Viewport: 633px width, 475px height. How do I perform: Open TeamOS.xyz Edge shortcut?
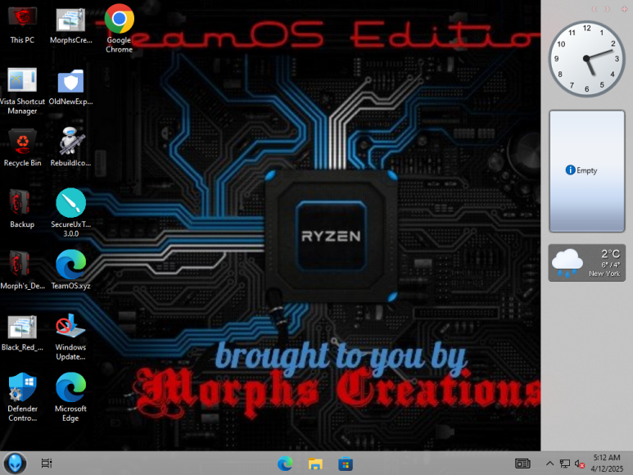[70, 270]
